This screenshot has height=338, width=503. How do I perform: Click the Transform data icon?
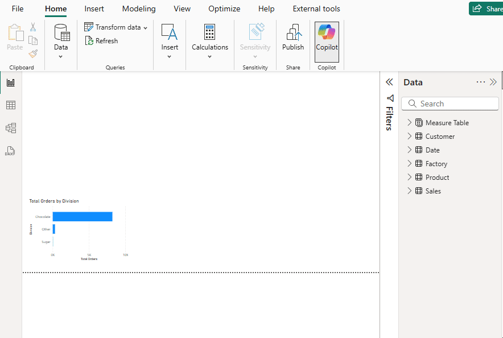[x=89, y=27]
